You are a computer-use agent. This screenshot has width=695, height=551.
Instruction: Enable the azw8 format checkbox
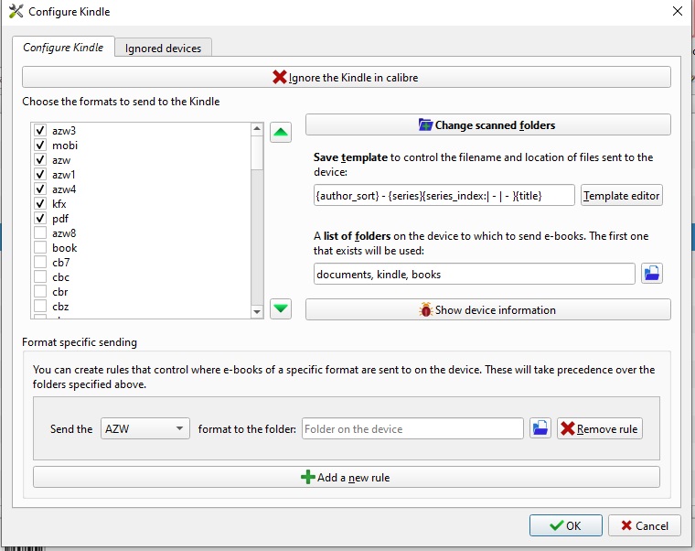(40, 232)
